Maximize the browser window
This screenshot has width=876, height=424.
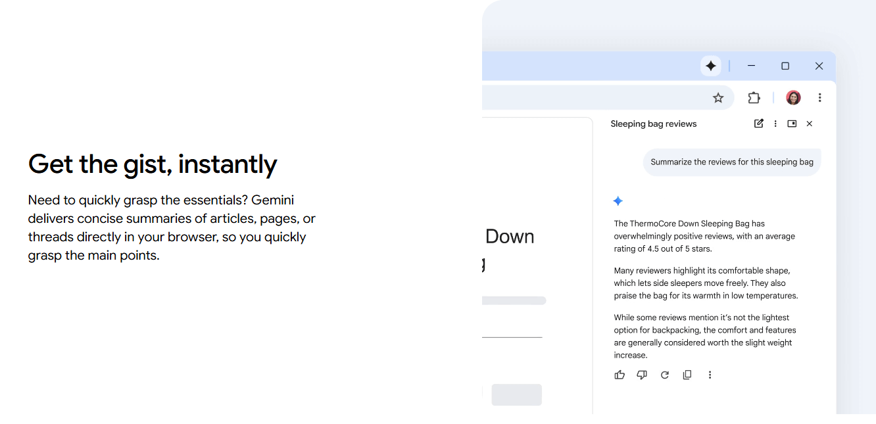click(x=785, y=66)
